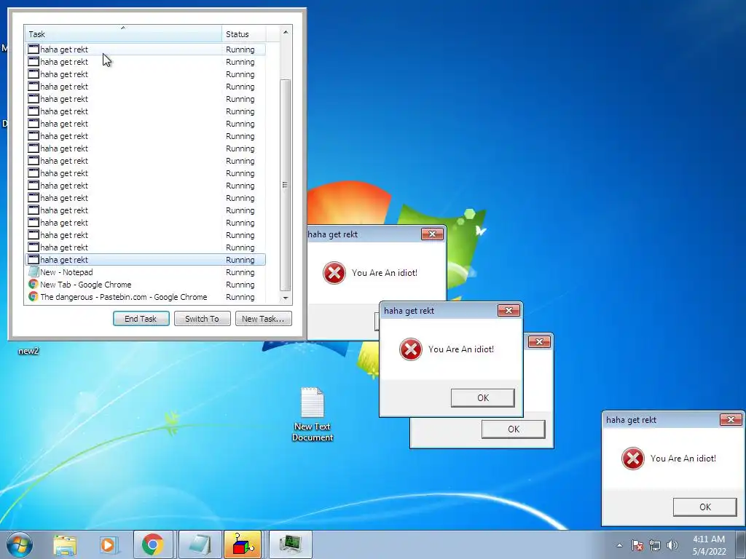Show hidden system tray icons
Viewport: 746px width, 559px height.
tap(619, 545)
